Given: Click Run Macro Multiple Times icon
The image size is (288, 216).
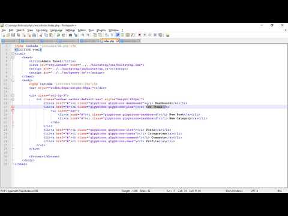Looking at the screenshot, I should pos(155,35).
